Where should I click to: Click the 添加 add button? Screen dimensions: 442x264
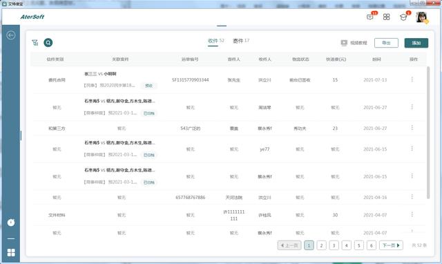coord(416,43)
